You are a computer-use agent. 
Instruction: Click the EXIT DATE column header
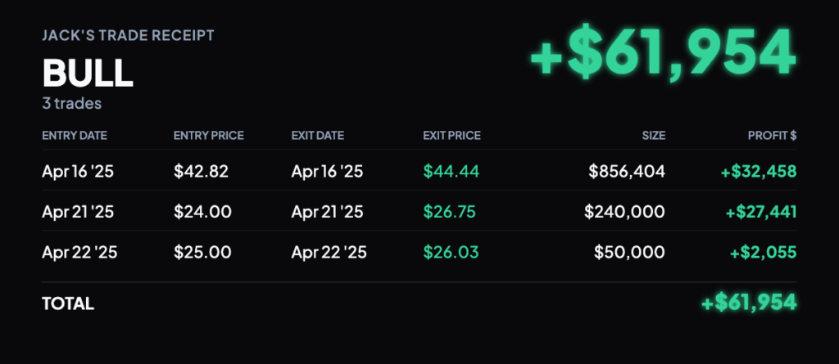click(x=318, y=136)
